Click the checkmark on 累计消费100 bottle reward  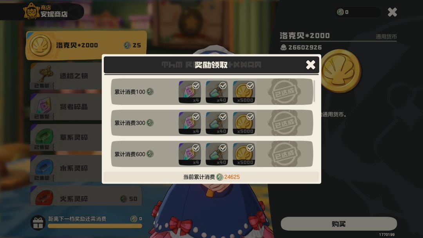(x=223, y=85)
